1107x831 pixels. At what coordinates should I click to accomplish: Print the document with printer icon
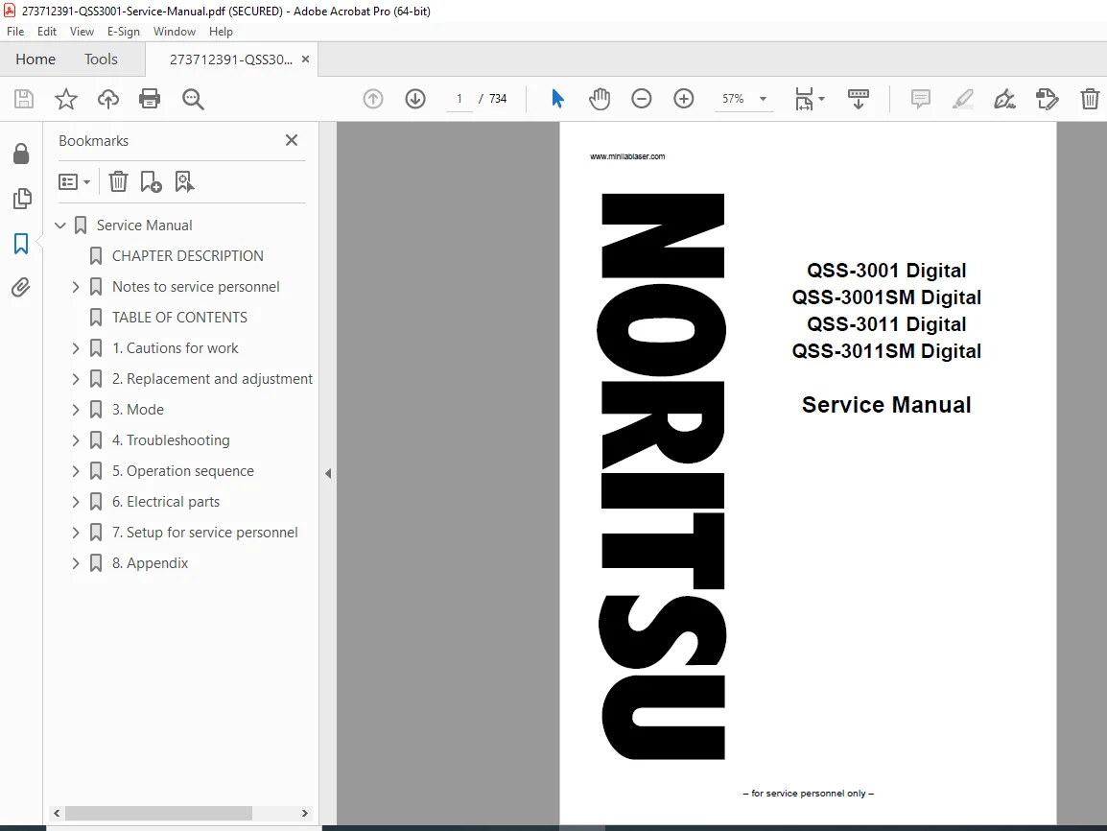pos(150,99)
